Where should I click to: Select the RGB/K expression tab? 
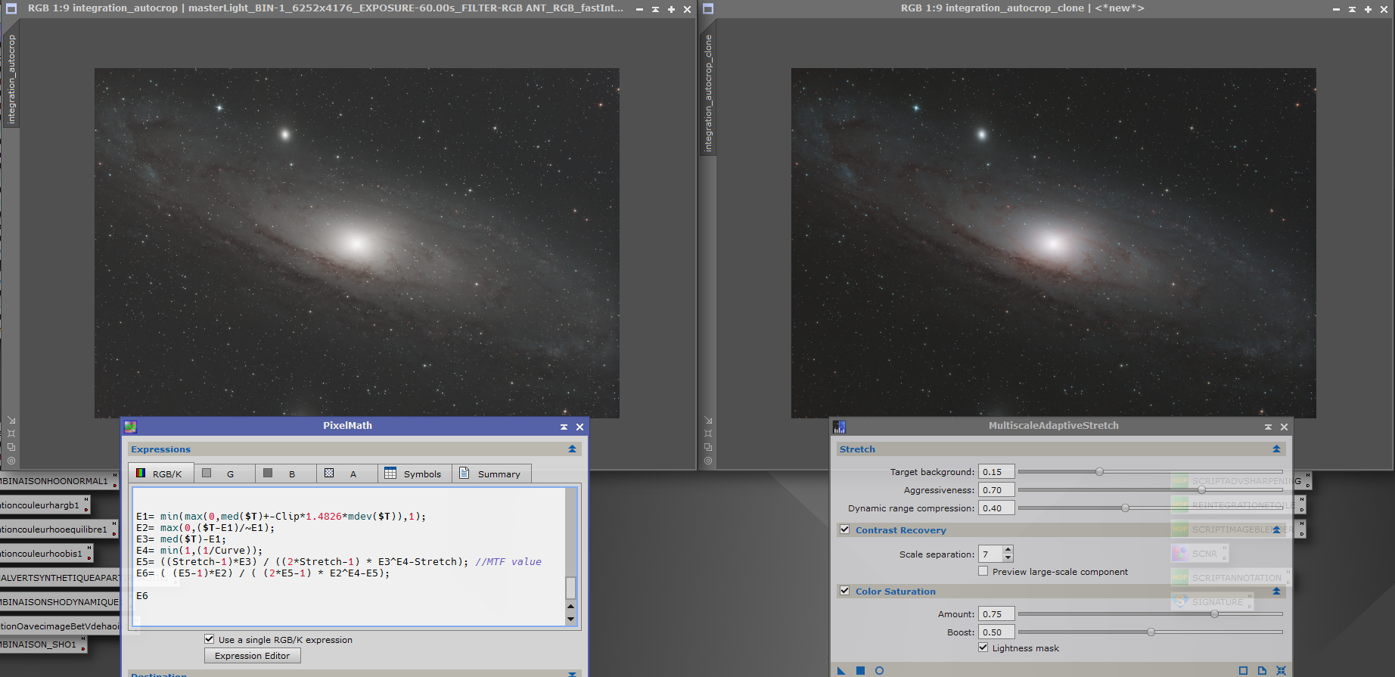point(160,474)
